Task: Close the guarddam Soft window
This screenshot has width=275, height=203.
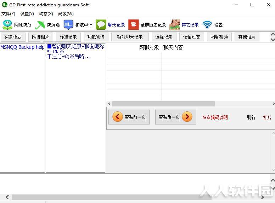Action: click(269, 5)
